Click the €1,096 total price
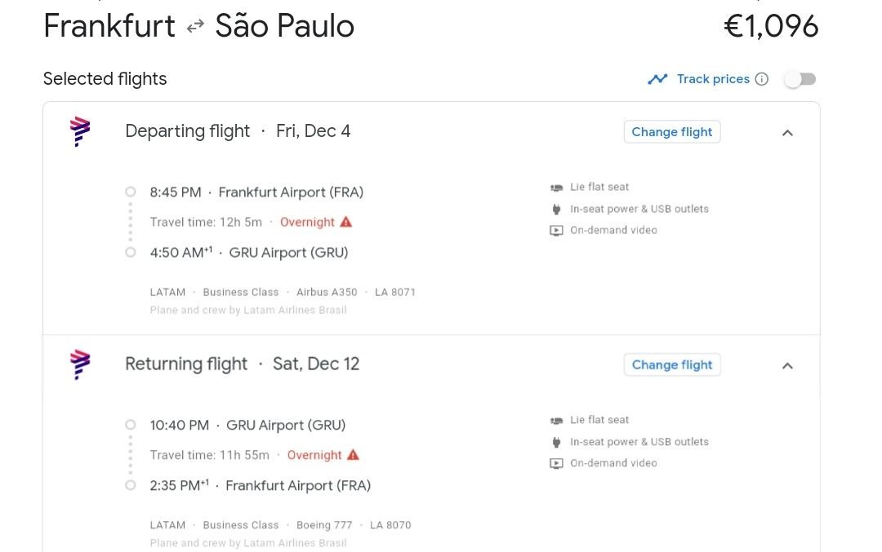Screen dimensions: 882x552 [771, 26]
